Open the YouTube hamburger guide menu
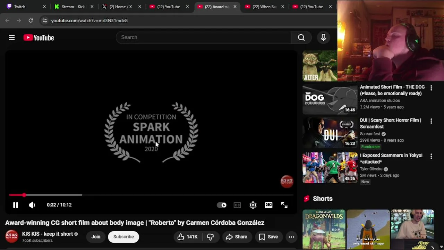The image size is (444, 250). coord(12,37)
